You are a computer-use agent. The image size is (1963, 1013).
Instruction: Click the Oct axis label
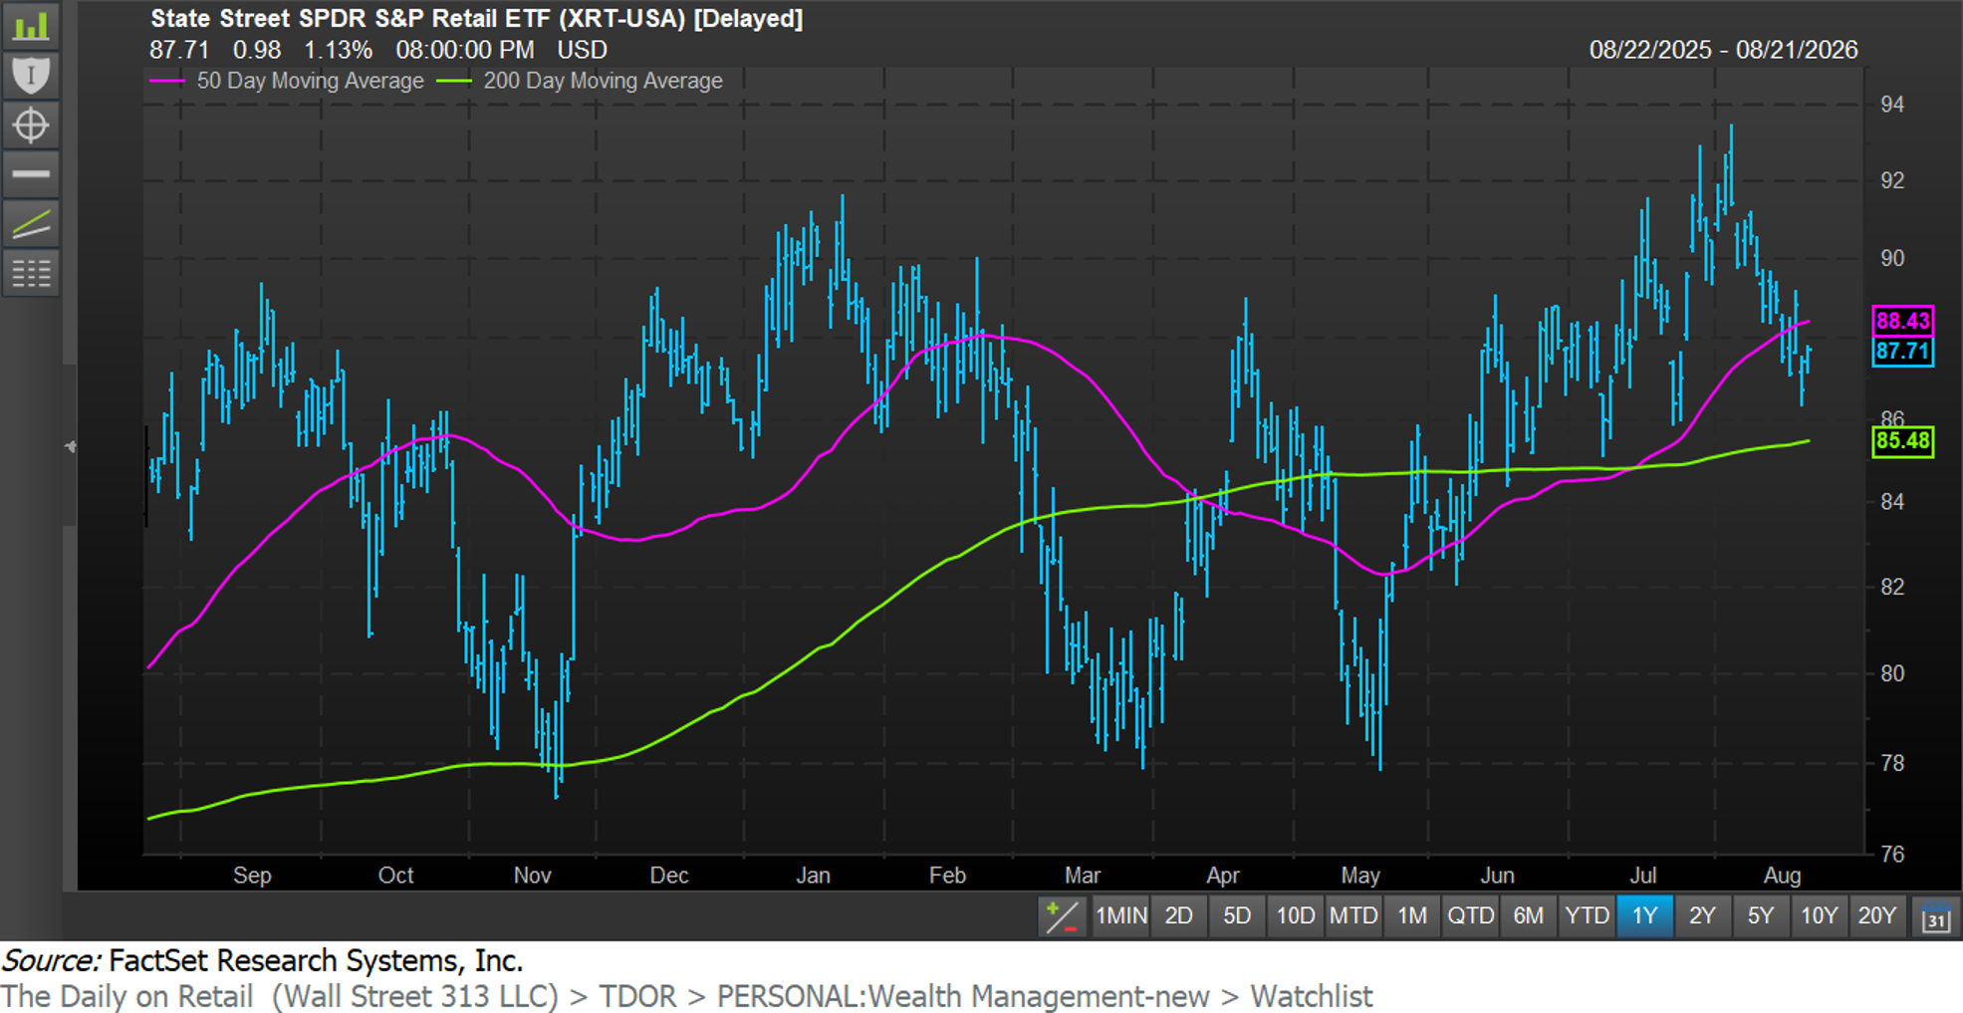(x=395, y=875)
